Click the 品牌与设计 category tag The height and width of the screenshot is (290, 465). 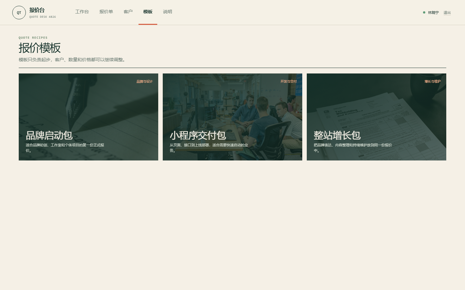pyautogui.click(x=144, y=82)
